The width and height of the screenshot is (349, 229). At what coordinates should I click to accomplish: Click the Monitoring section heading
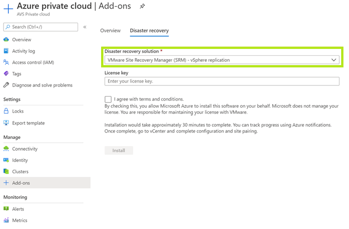[x=15, y=197]
